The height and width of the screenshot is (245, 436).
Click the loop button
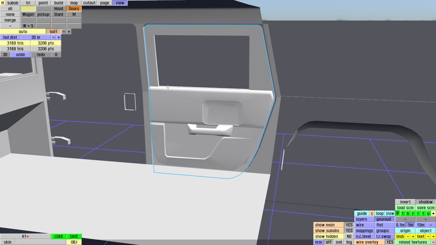click(x=380, y=213)
